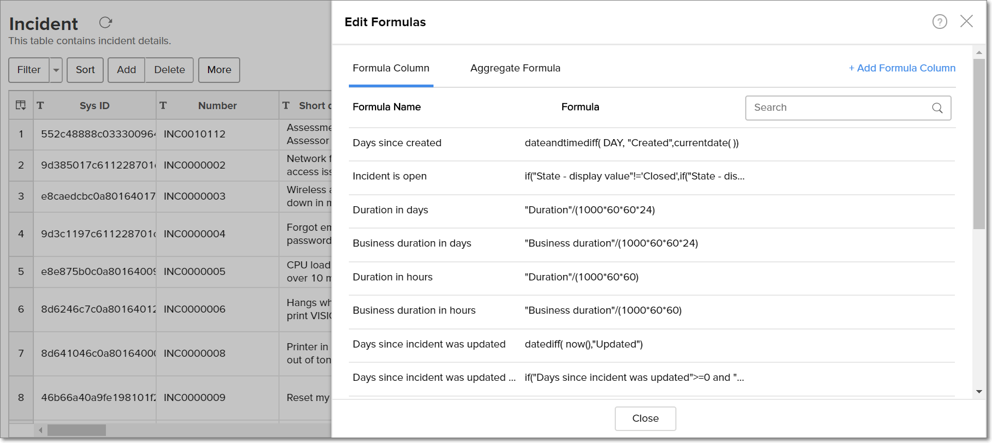Click in the formula Search field
The image size is (992, 443).
click(838, 108)
